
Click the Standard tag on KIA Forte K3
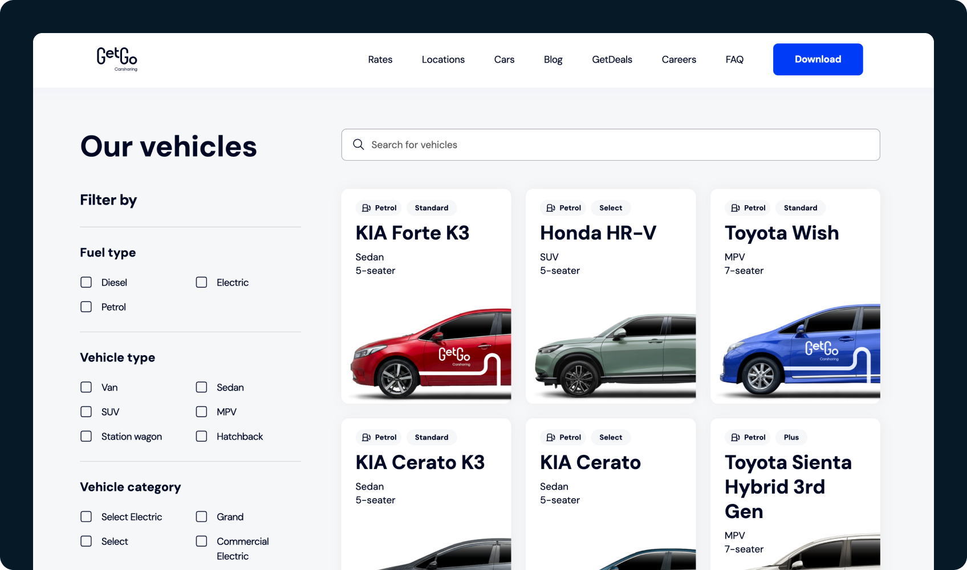click(432, 208)
